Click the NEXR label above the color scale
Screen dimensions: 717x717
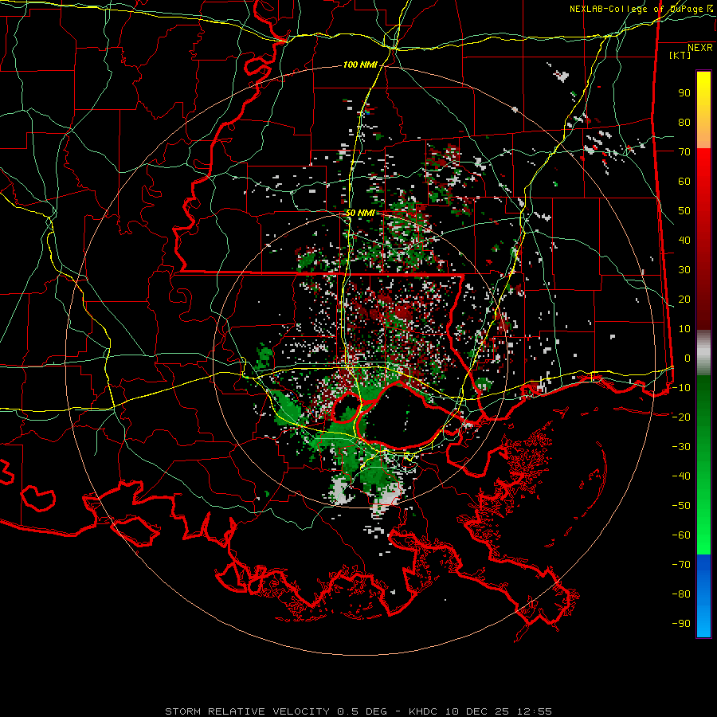click(700, 48)
